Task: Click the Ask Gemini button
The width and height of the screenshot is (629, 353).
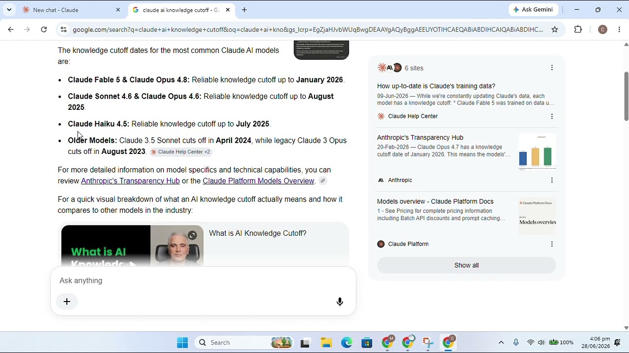Action: (x=533, y=10)
